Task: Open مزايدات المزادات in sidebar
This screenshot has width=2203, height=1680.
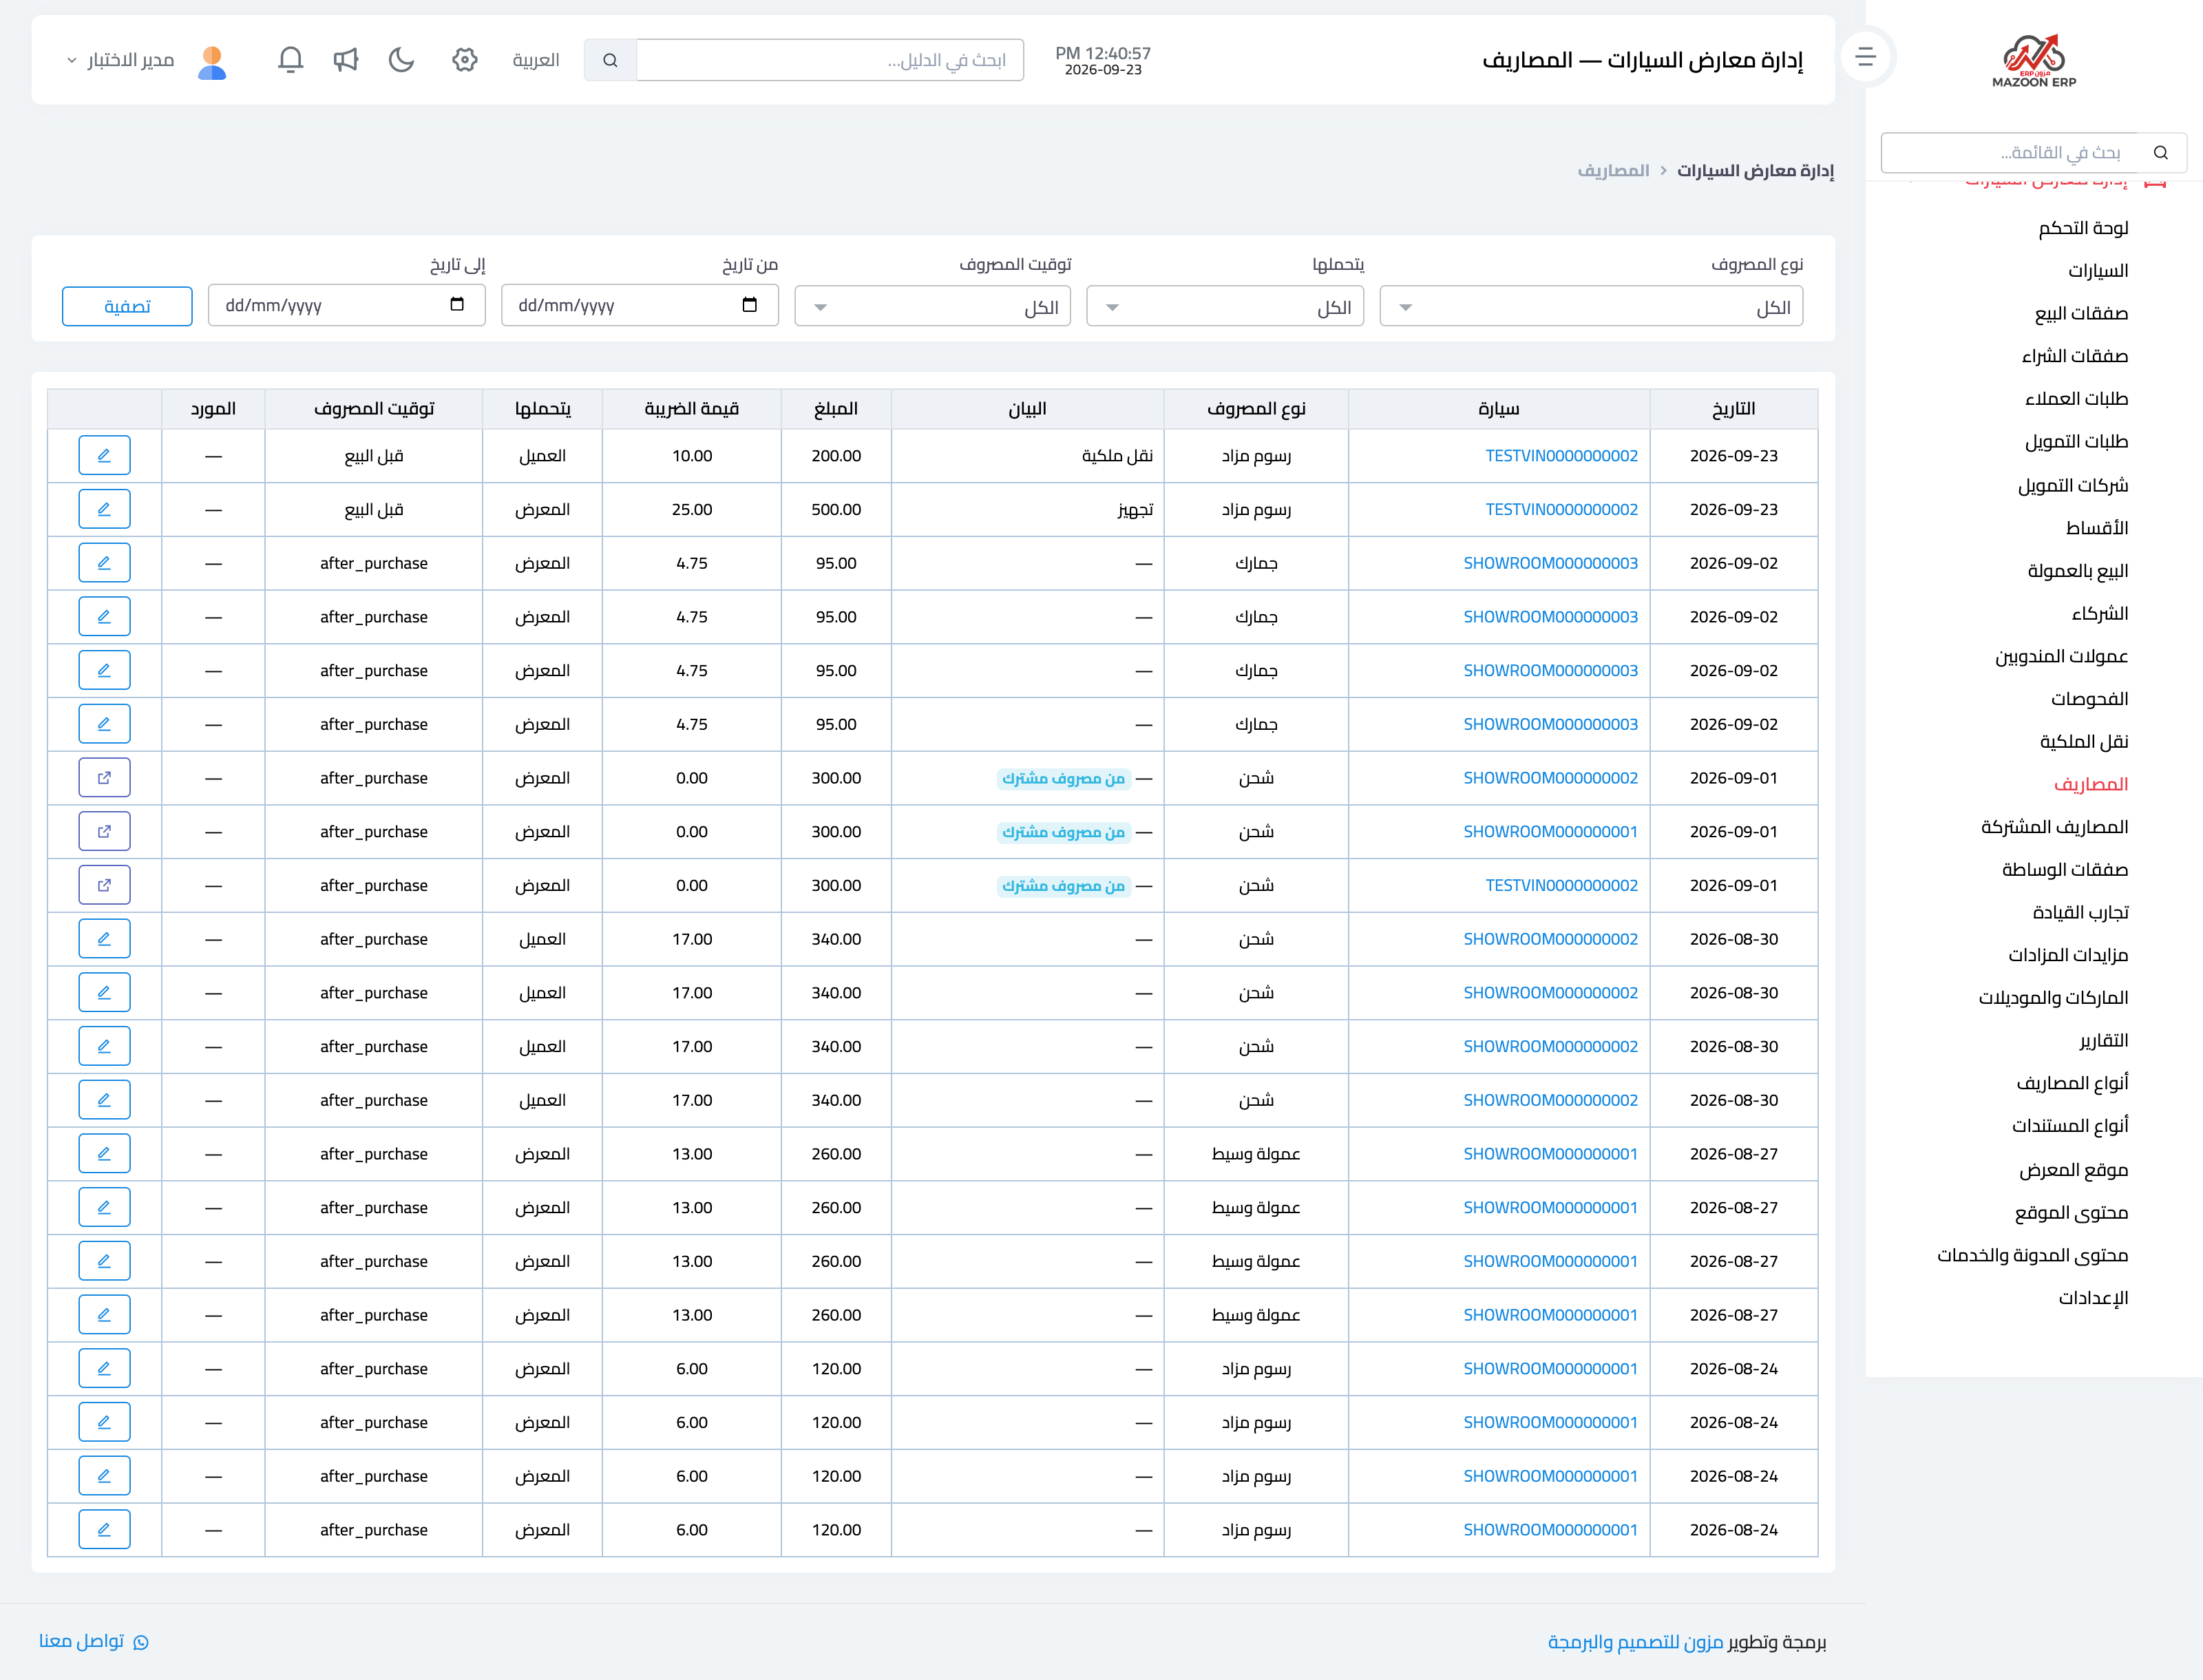Action: (x=2068, y=955)
